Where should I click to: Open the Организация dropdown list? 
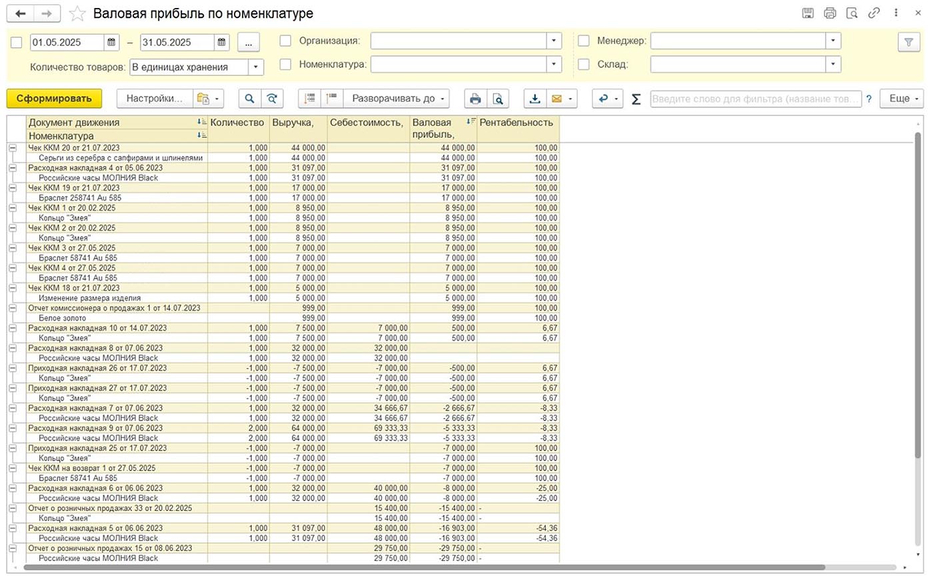(x=554, y=41)
